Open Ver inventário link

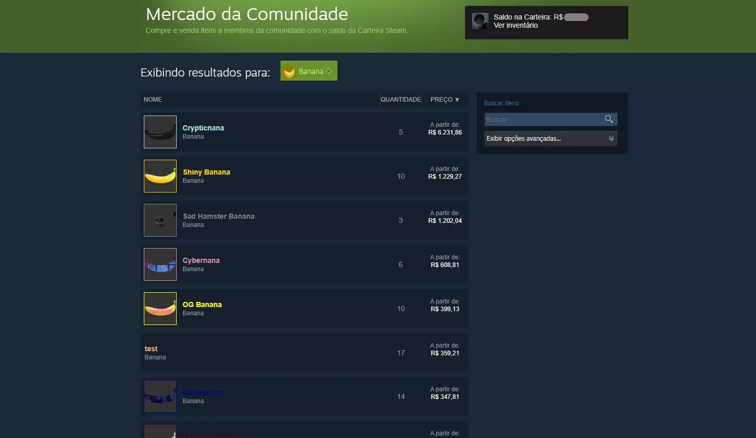pyautogui.click(x=516, y=25)
